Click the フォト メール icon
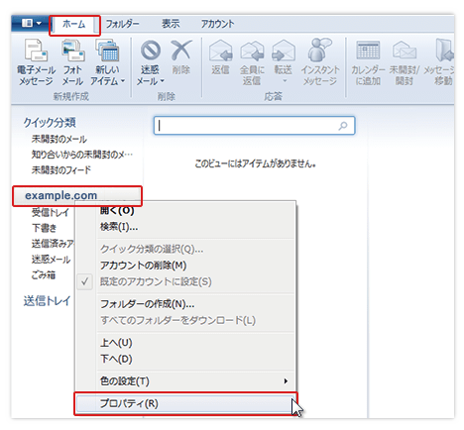 pos(72,61)
